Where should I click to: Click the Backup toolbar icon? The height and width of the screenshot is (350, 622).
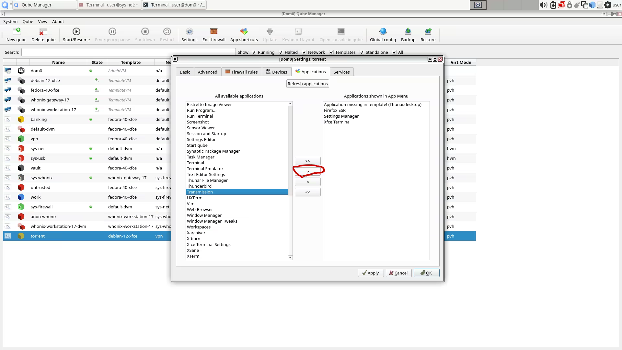click(408, 31)
